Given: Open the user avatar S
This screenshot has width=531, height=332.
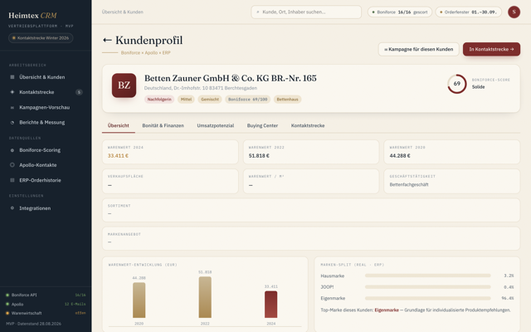Looking at the screenshot, I should tap(514, 12).
